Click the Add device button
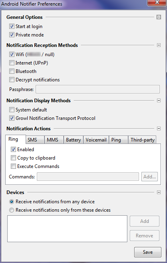The image size is (167, 263). tap(145, 221)
